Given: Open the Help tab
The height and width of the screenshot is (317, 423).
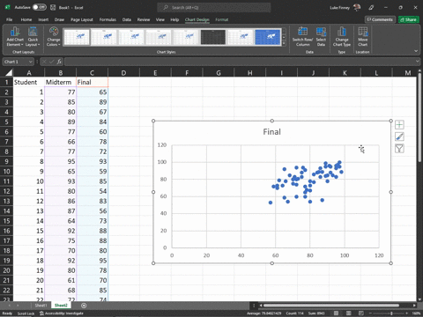Looking at the screenshot, I should pyautogui.click(x=174, y=19).
